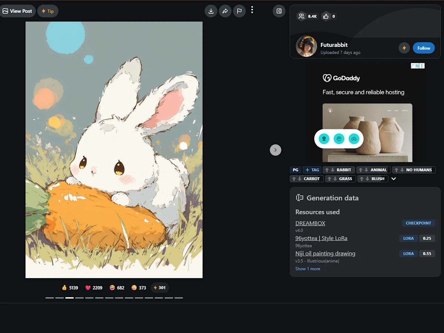The width and height of the screenshot is (444, 333).
Task: React with thumbs up (5139)
Action: pos(70,287)
